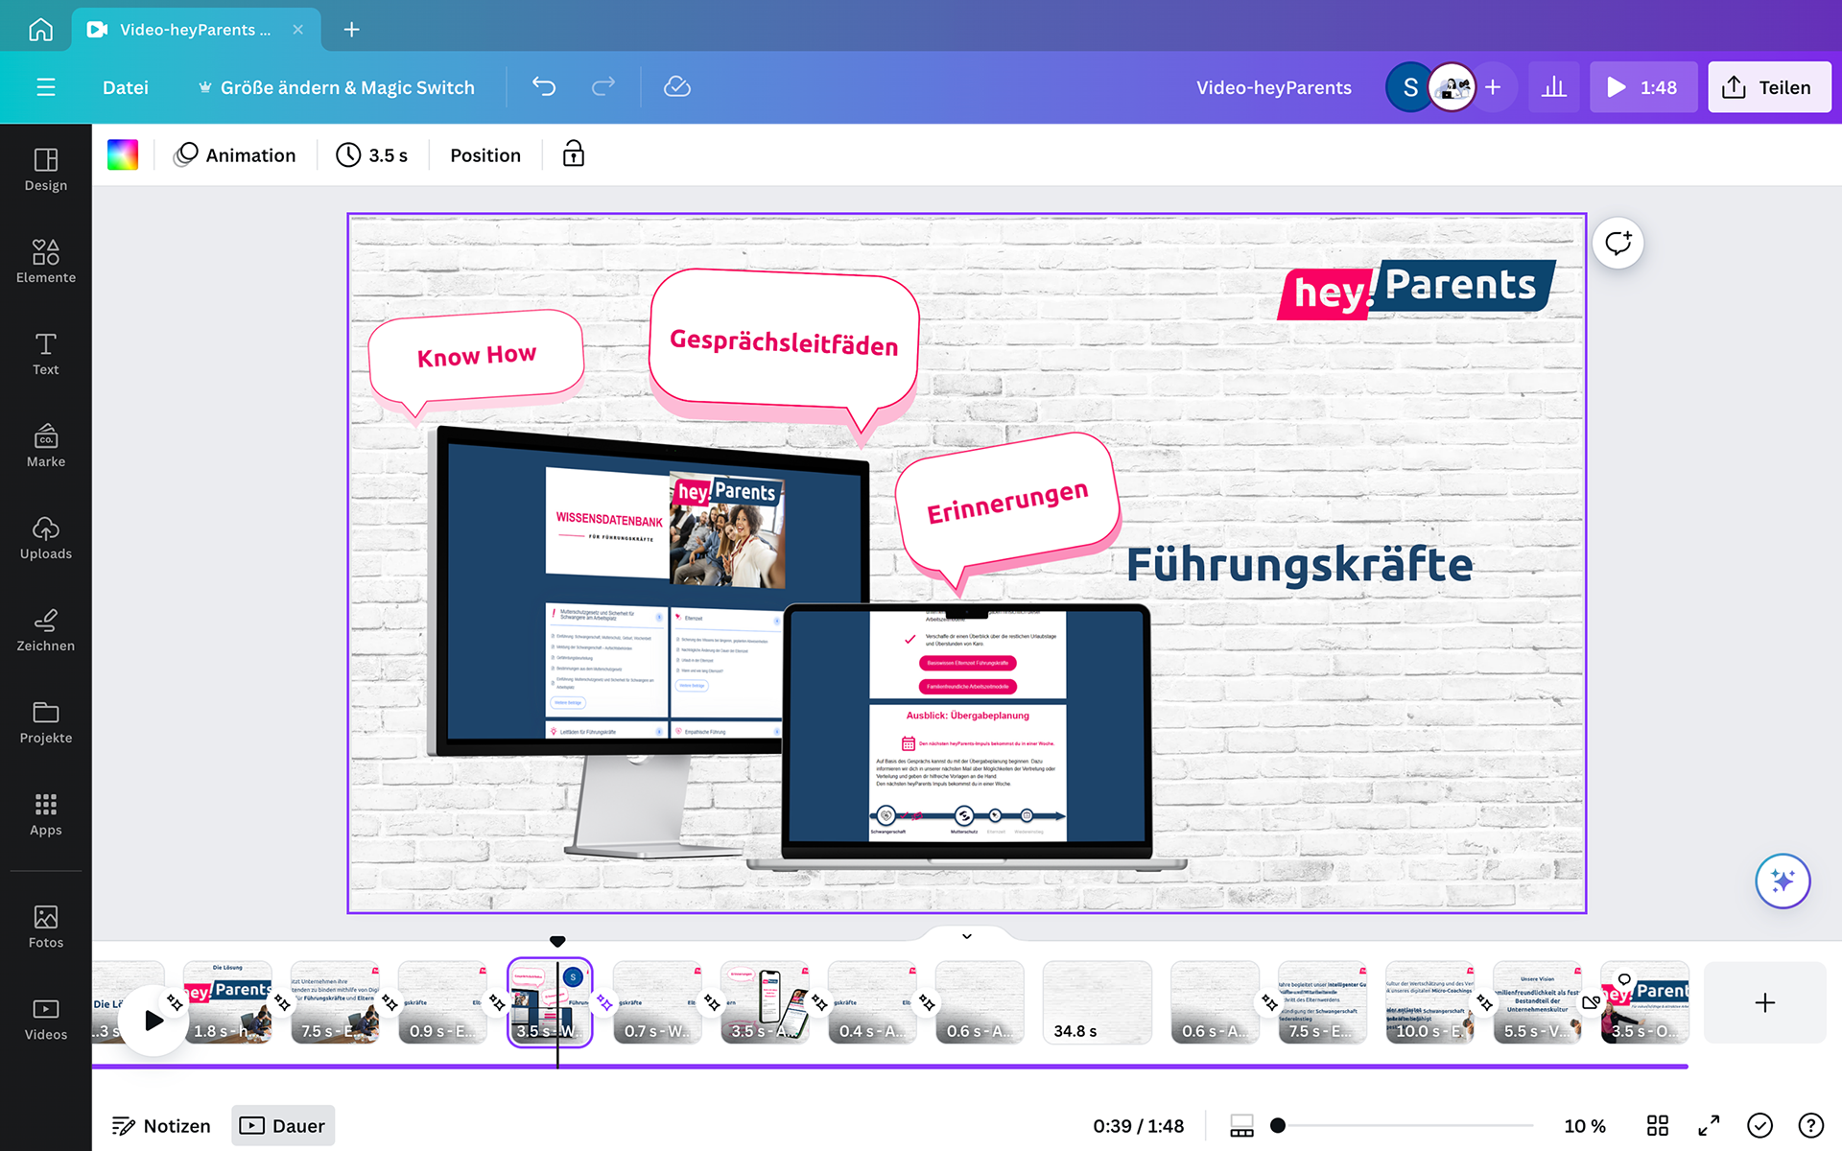Collapse the timeline with the chevron

coord(967,936)
